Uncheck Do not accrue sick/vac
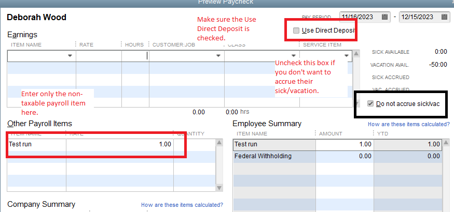This screenshot has height=212, width=454. click(x=370, y=104)
